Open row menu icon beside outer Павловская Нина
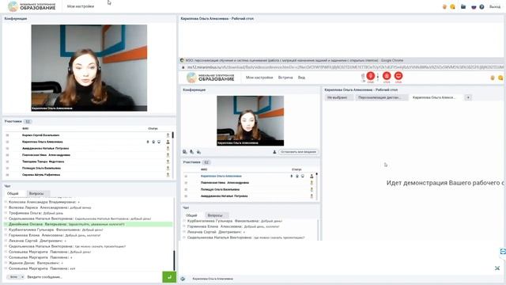 point(7,155)
